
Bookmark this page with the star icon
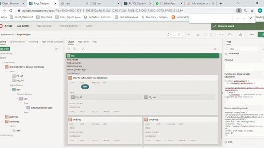[252, 11]
